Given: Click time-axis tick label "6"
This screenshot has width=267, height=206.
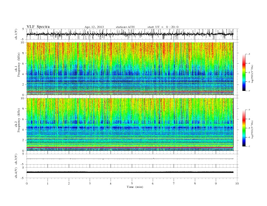Looking at the screenshot, I should (153, 183).
